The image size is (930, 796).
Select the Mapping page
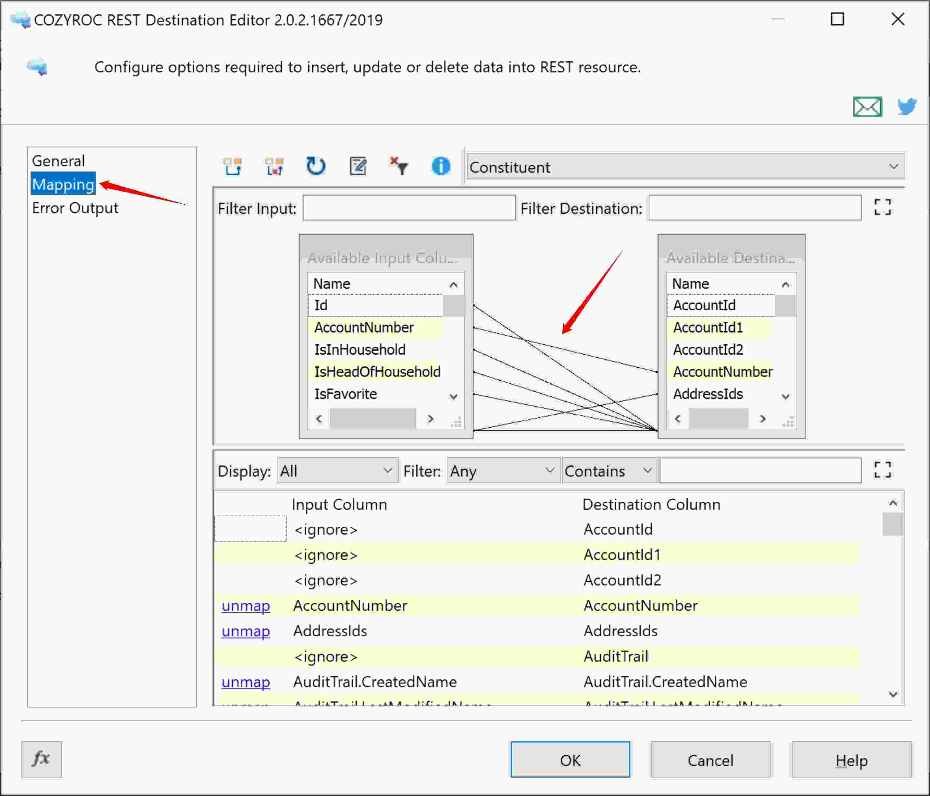pyautogui.click(x=63, y=184)
